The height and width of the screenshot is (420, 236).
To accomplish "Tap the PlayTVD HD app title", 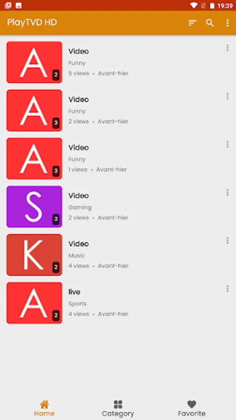I will point(32,22).
